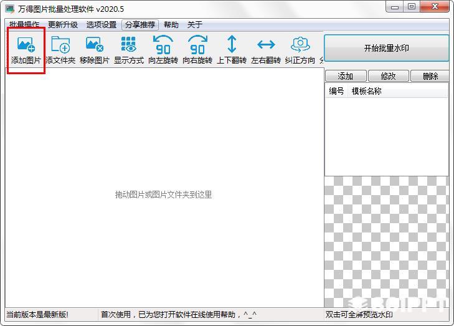Click the 添加图片 (Add Image) icon

pyautogui.click(x=26, y=45)
